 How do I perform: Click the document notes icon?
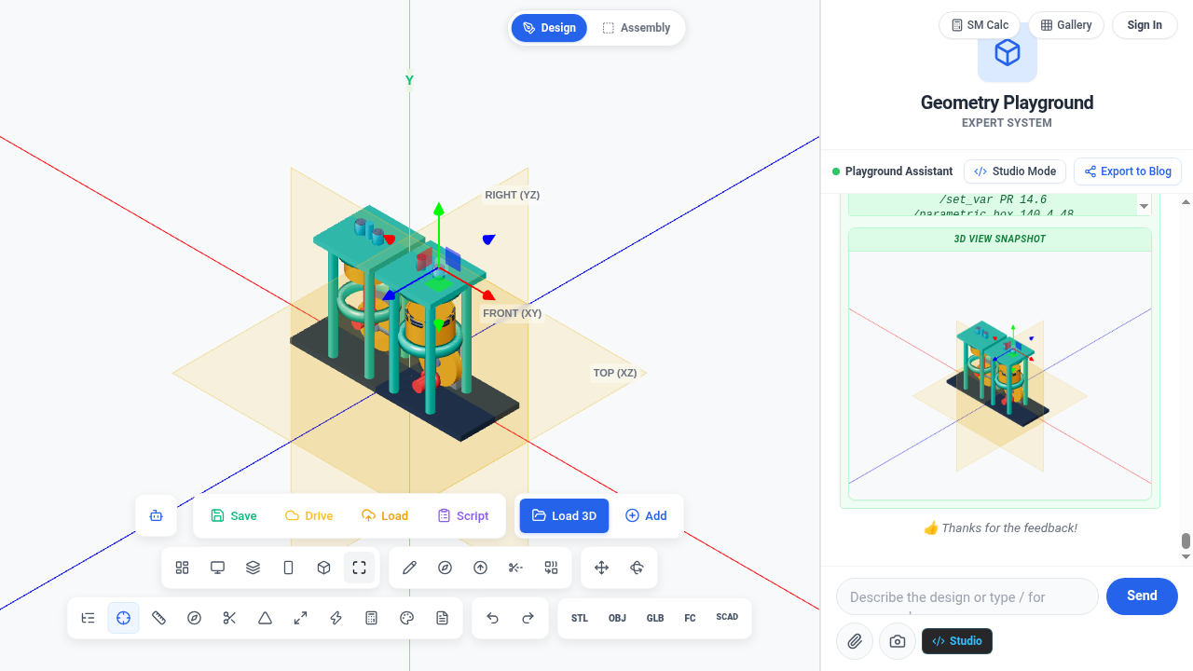point(443,618)
